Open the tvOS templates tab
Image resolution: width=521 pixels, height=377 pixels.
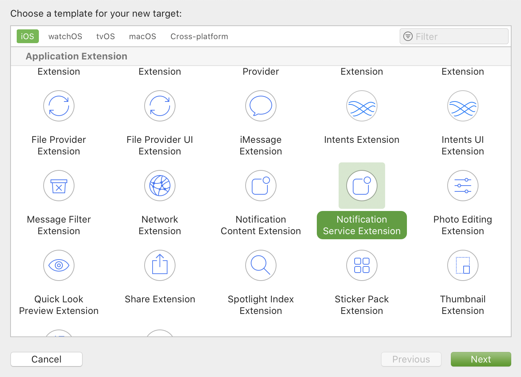[105, 36]
